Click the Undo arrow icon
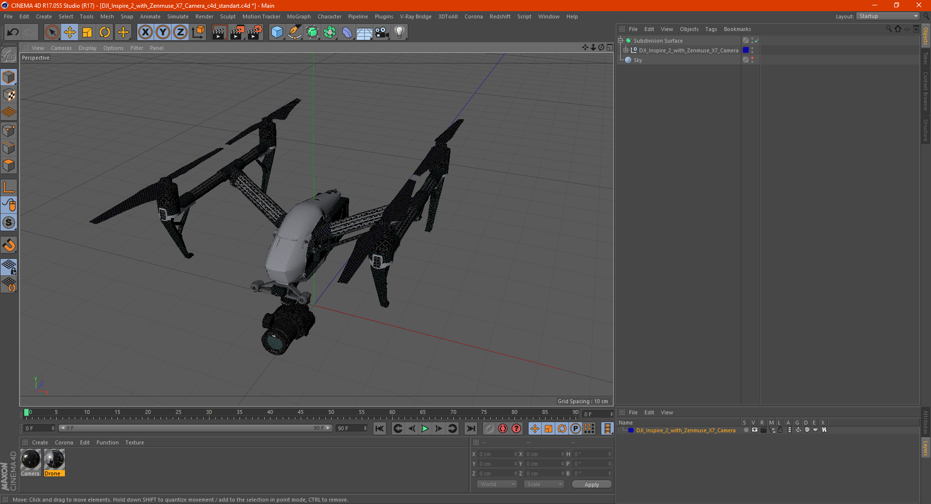This screenshot has width=931, height=504. click(13, 32)
